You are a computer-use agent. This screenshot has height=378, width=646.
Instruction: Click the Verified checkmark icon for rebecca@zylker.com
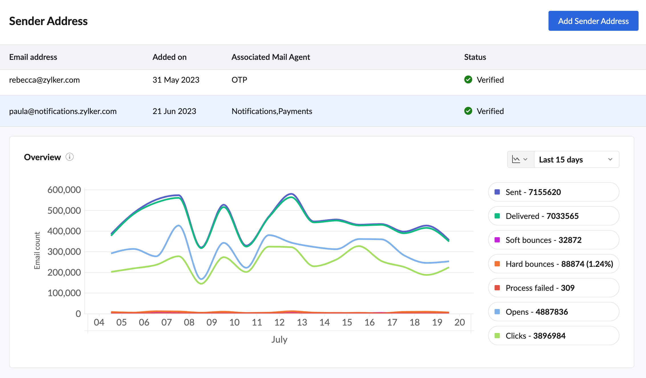pos(468,80)
